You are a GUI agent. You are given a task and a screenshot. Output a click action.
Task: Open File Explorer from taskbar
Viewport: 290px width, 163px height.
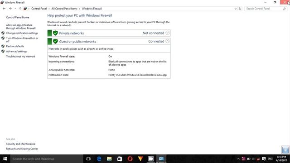pyautogui.click(x=109, y=159)
